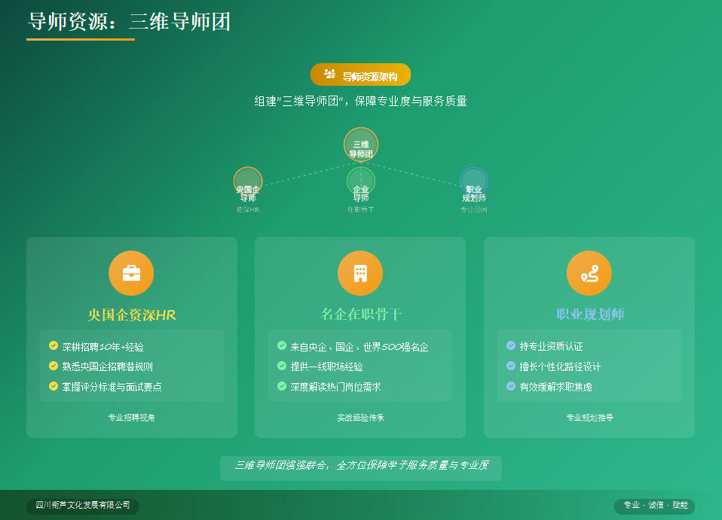Image resolution: width=722 pixels, height=520 pixels.
Task: Click the 三维导师团强强联合 summary banner
Action: [x=360, y=466]
